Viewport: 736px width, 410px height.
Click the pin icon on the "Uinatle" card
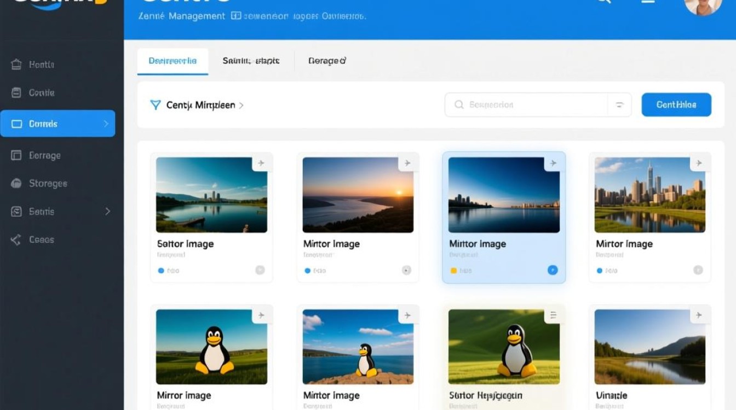click(699, 315)
